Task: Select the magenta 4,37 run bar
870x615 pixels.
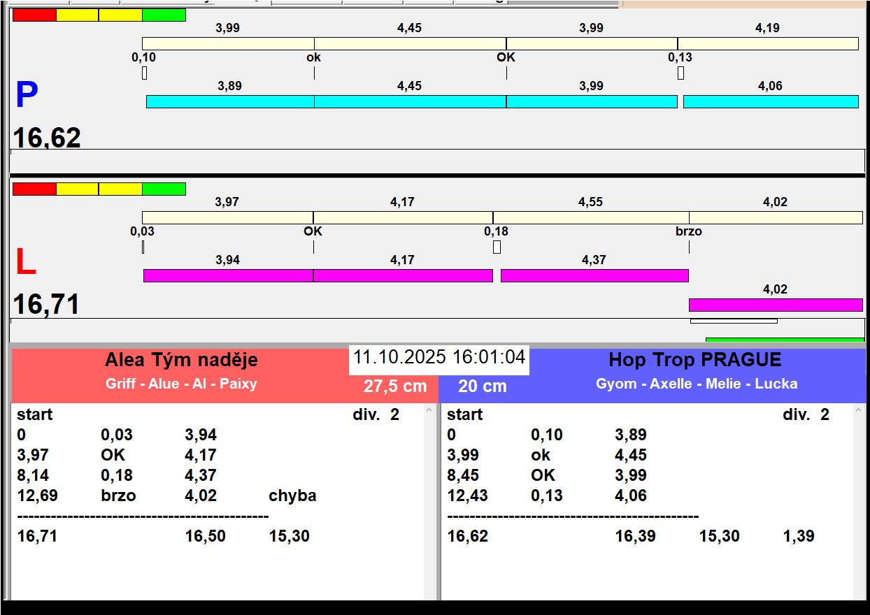Action: 594,275
